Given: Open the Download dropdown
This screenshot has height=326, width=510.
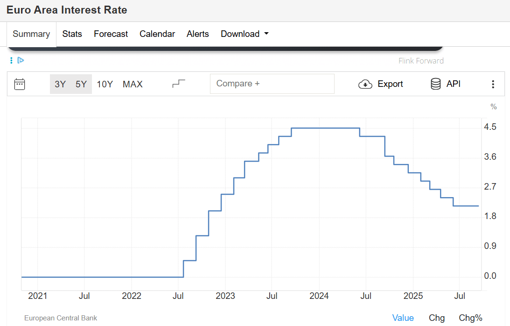Looking at the screenshot, I should (x=244, y=34).
